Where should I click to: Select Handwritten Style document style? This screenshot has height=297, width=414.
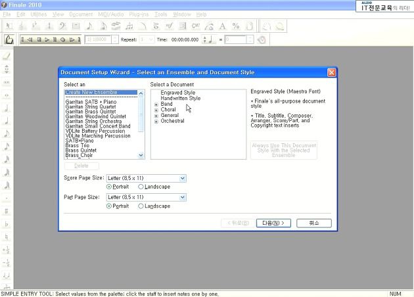pos(181,98)
